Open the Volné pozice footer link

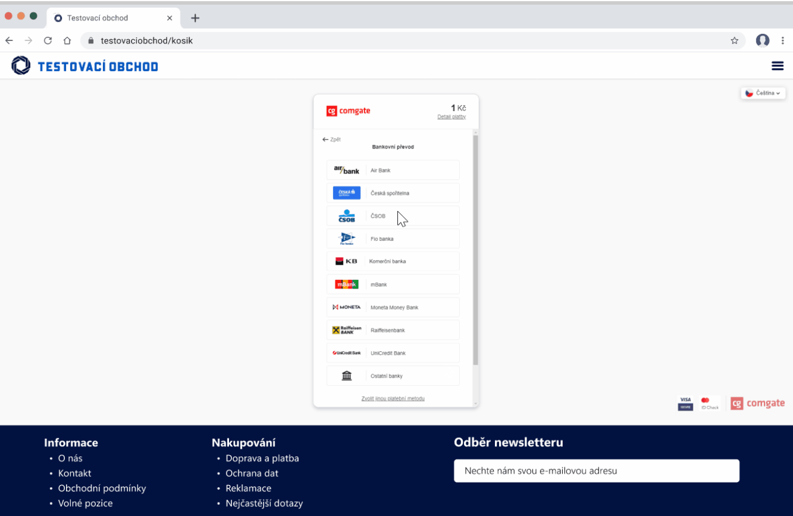(x=85, y=503)
